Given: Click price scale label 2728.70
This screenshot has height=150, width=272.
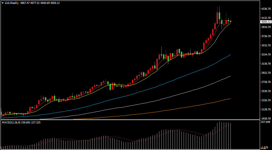Looking at the screenshot, I should [266, 82].
